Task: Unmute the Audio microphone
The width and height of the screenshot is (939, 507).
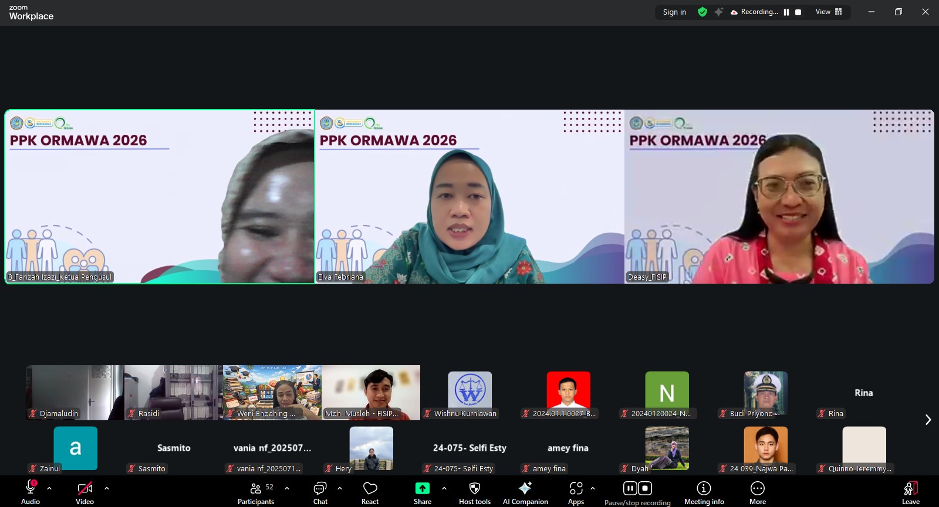Action: click(x=31, y=492)
